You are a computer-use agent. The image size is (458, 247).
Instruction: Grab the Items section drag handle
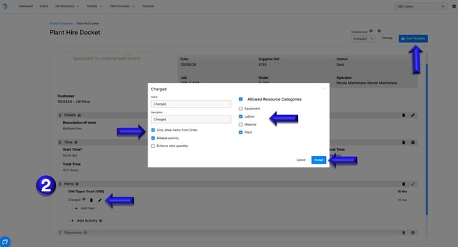[x=60, y=184]
